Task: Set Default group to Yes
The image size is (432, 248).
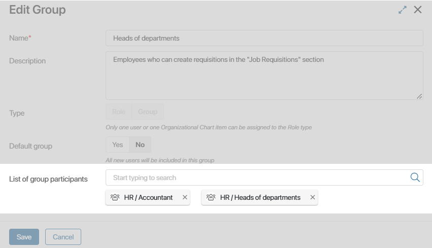Action: [x=117, y=145]
